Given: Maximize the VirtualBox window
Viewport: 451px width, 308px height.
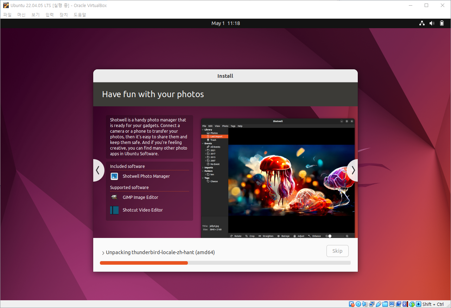Looking at the screenshot, I should click(x=426, y=5).
